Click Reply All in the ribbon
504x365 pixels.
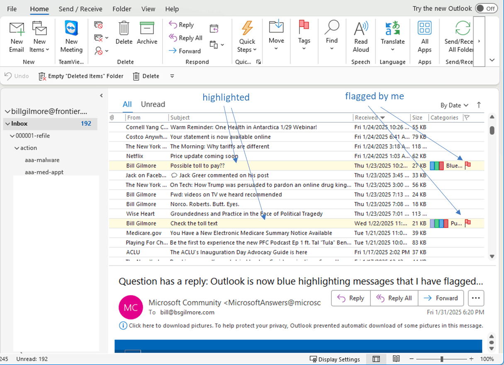click(185, 38)
